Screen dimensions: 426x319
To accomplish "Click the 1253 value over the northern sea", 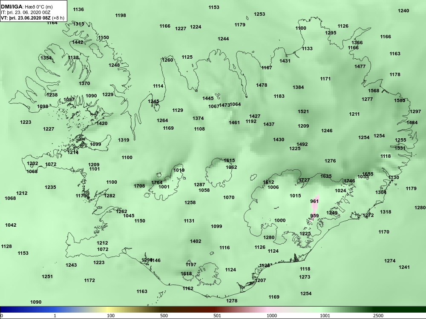I will (x=259, y=14).
